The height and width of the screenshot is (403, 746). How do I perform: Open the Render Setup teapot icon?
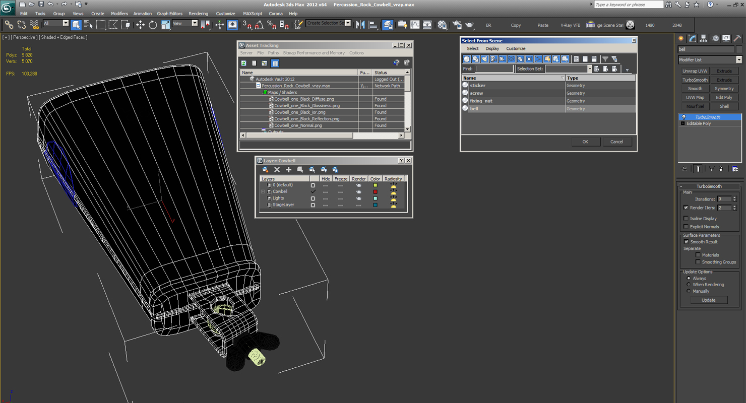click(x=457, y=25)
